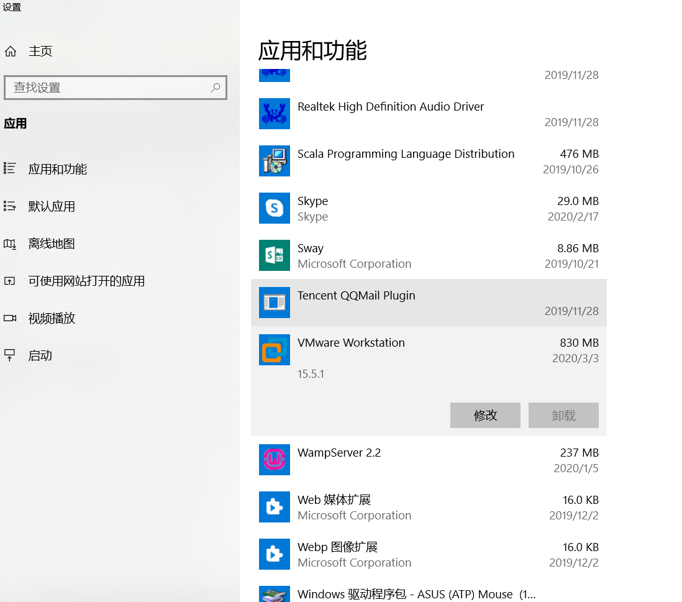Go to 离线地图 settings

click(52, 244)
